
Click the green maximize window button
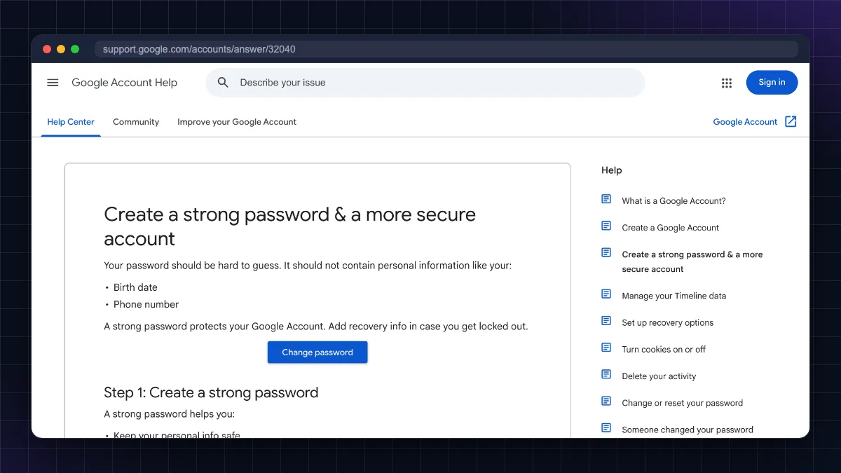tap(75, 49)
